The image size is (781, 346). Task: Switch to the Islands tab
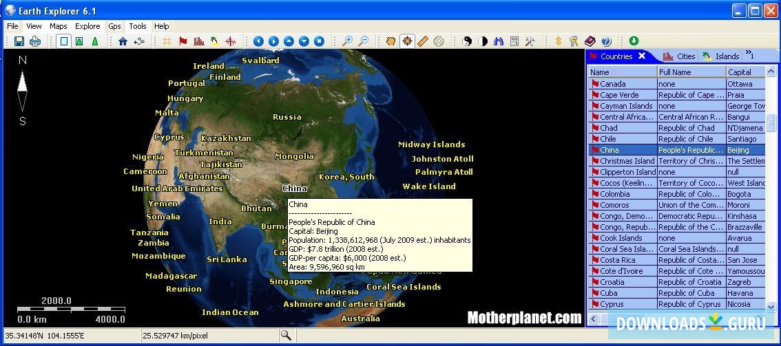click(720, 56)
